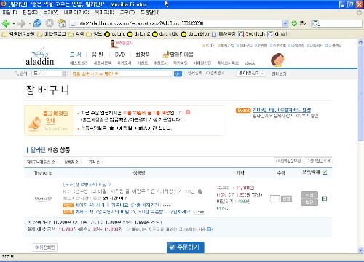Click the quantity change button next to quantity box

(286, 199)
